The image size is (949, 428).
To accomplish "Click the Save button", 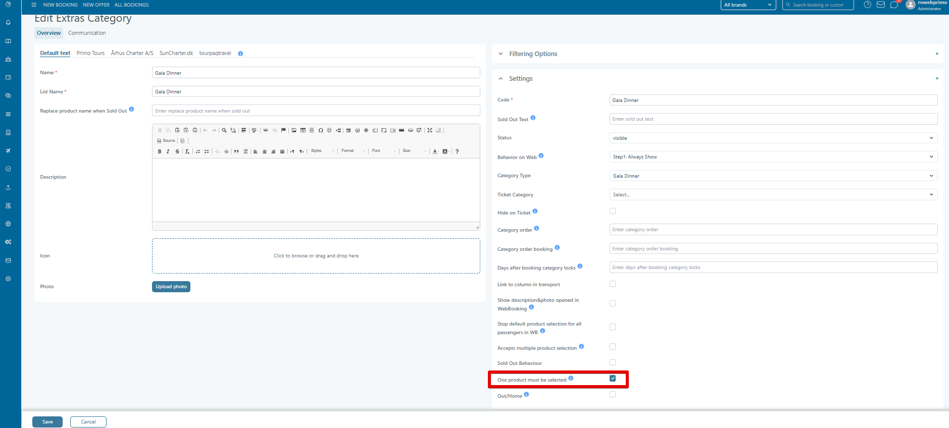I will [x=47, y=422].
